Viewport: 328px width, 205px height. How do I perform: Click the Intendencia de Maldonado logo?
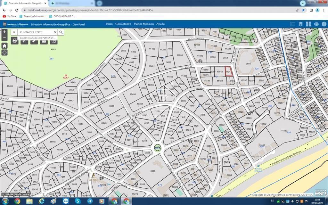pyautogui.click(x=16, y=24)
